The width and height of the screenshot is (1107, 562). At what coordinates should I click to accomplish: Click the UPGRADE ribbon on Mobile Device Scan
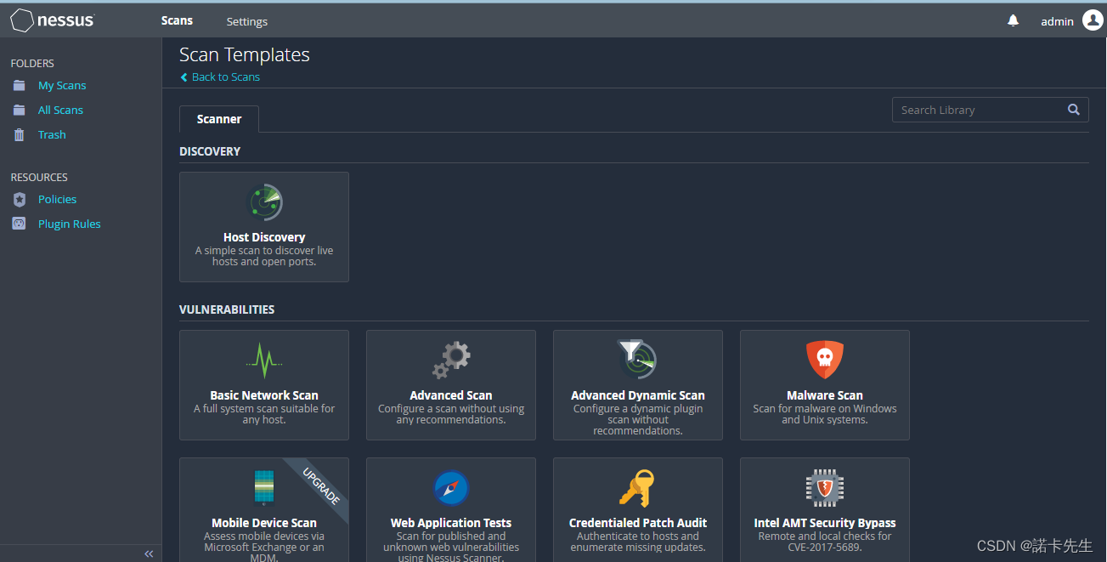(x=320, y=486)
